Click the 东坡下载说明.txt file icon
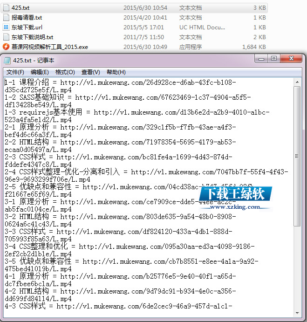Image resolution: width=307 pixels, height=322 pixels. [6, 37]
